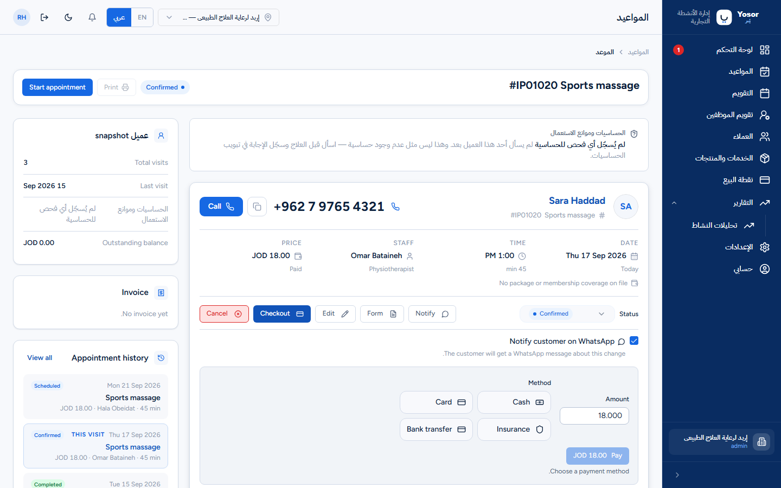This screenshot has height=488, width=781.
Task: Click the package coverage icon
Action: 635,283
